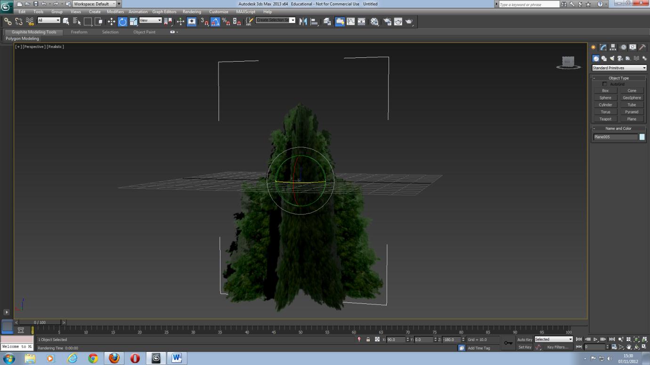This screenshot has width=650, height=365.
Task: Open the Modifiers menu
Action: pos(114,12)
